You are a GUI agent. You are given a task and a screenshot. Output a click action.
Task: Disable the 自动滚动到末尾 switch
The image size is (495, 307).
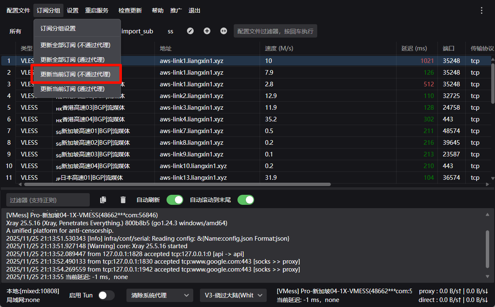245,200
